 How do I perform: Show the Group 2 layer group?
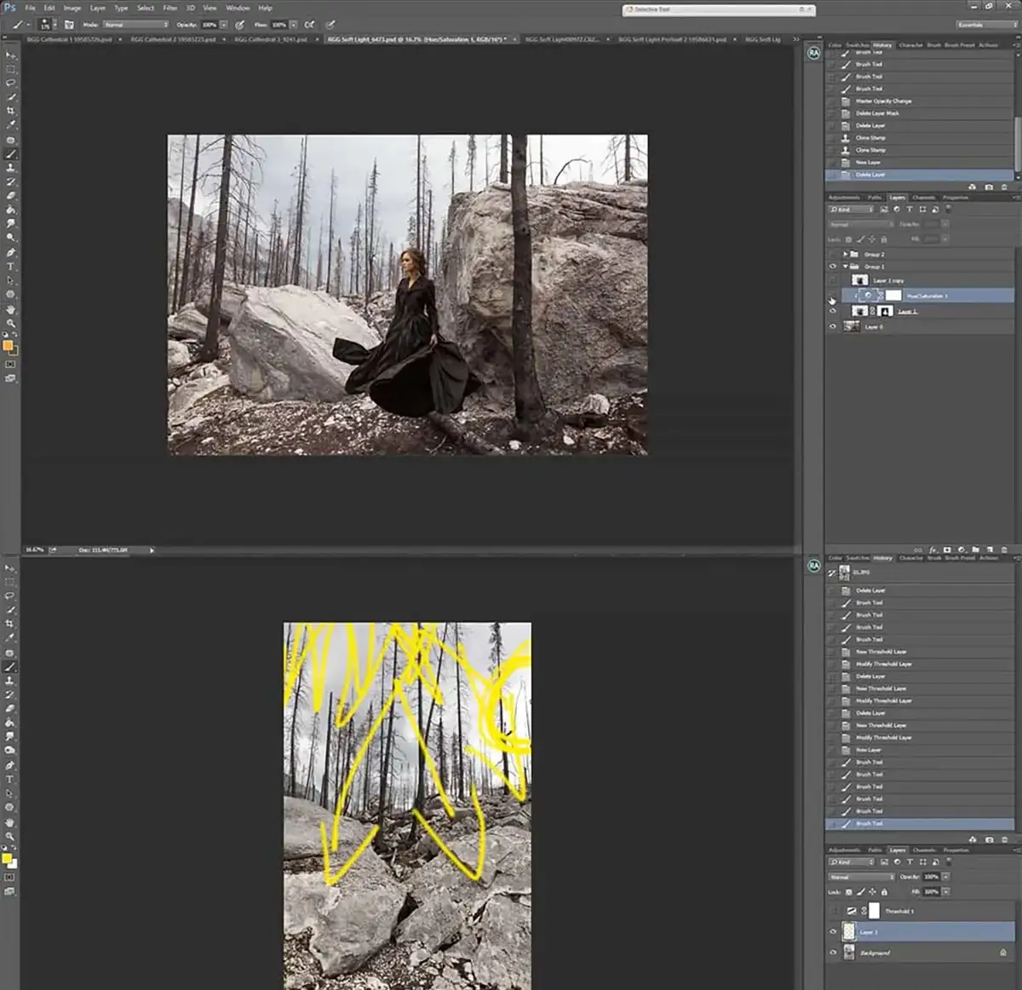coord(833,254)
